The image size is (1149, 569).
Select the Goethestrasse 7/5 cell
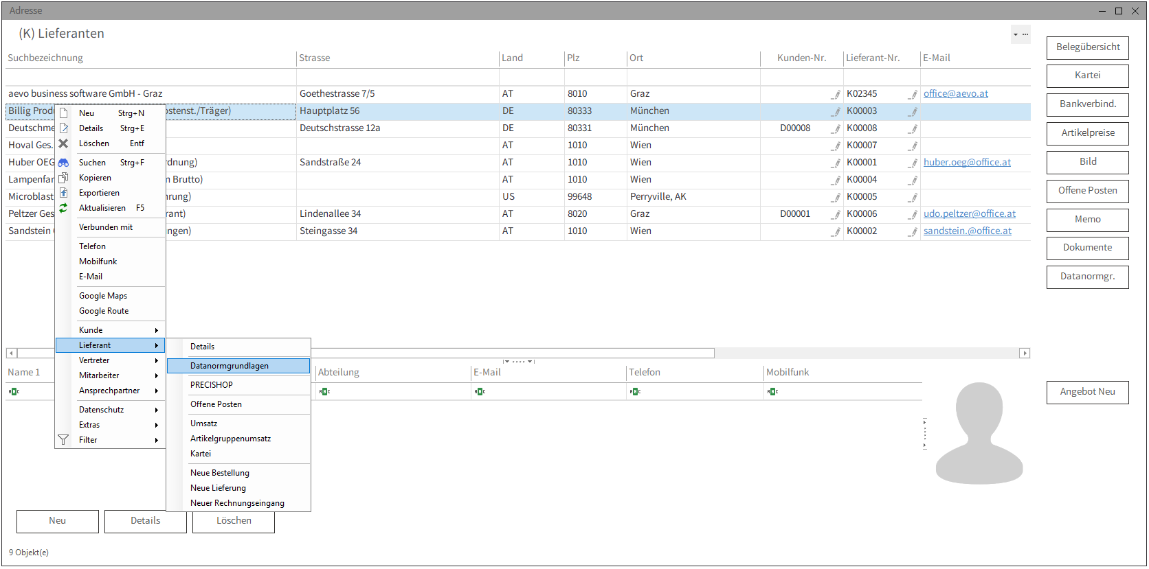(x=398, y=94)
